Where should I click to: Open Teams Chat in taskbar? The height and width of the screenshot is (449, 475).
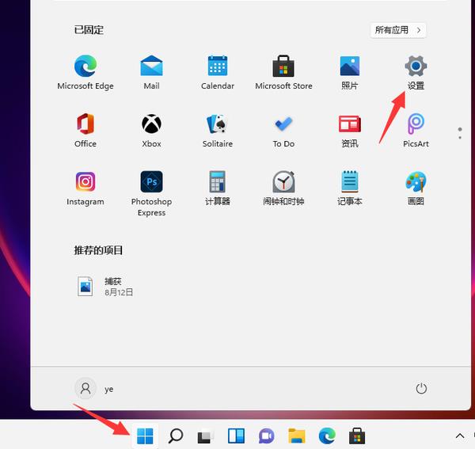(x=266, y=436)
